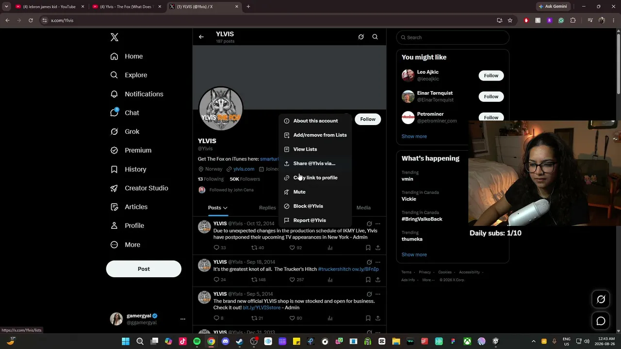Click the search icon in the profile header
The height and width of the screenshot is (349, 621).
(x=375, y=37)
